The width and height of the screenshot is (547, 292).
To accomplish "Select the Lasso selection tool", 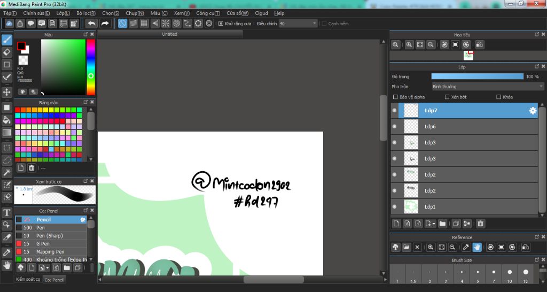I will click(6, 160).
